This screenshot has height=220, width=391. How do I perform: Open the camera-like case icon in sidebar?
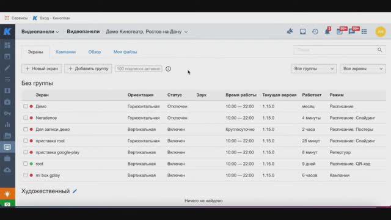point(7,102)
